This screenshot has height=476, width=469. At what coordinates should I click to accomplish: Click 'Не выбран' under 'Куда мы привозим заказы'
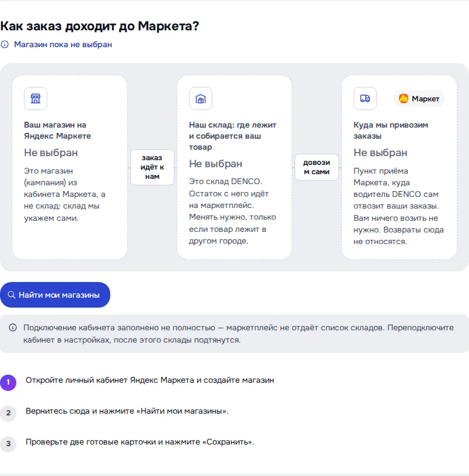[380, 153]
